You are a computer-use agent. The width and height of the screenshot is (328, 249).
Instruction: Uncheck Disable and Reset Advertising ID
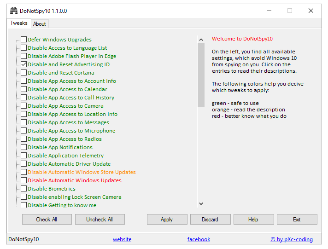pos(24,64)
